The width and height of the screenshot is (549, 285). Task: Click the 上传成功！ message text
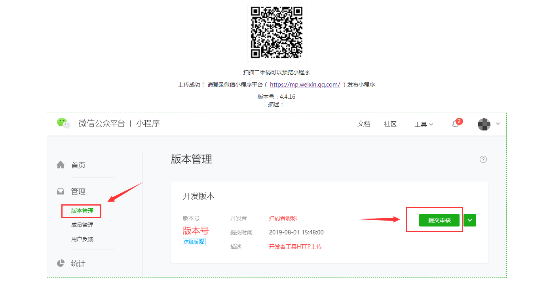coord(192,85)
